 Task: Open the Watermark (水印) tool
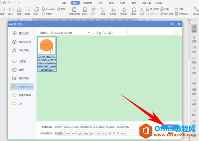coord(94,11)
